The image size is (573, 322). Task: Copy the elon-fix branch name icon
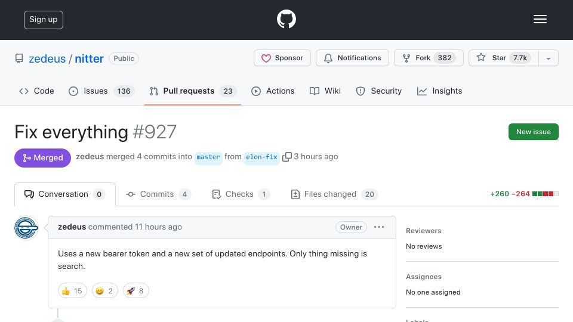[x=287, y=157]
